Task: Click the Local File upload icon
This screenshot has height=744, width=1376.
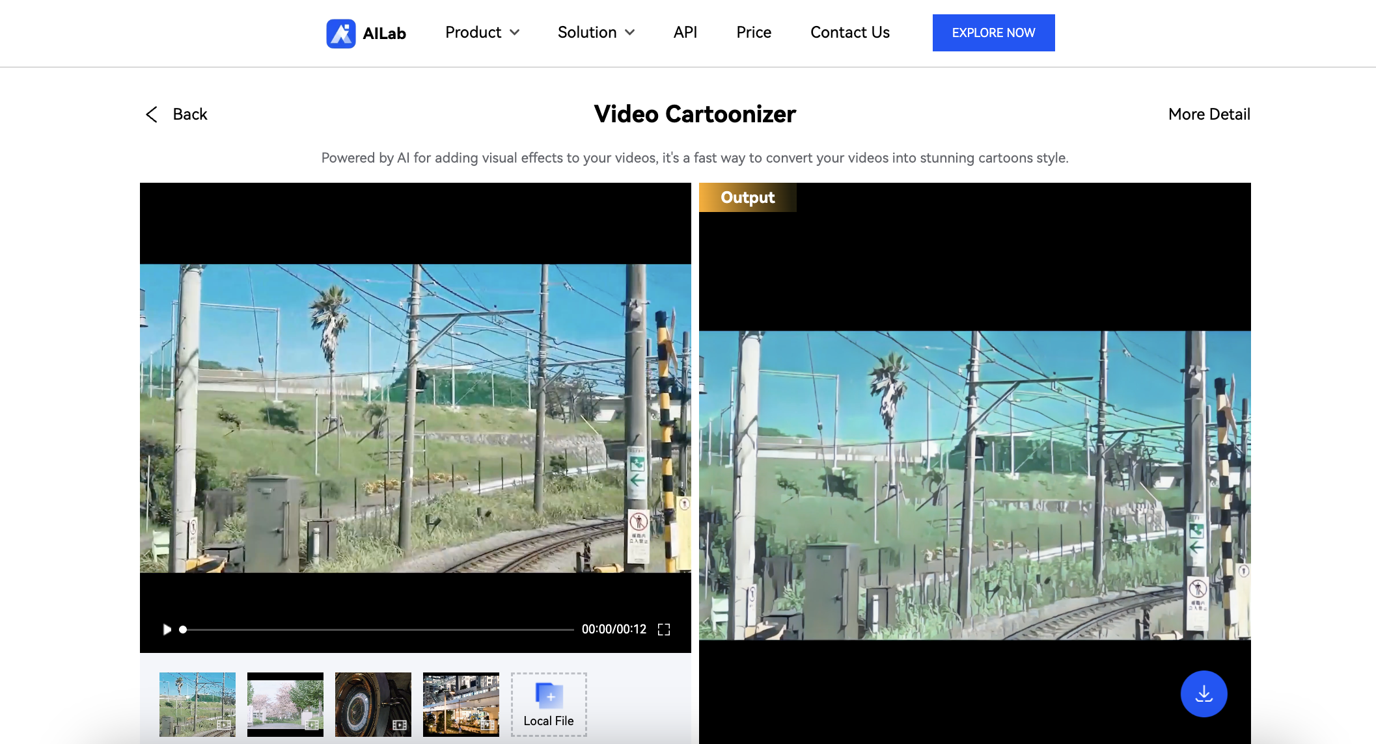Action: coord(548,697)
